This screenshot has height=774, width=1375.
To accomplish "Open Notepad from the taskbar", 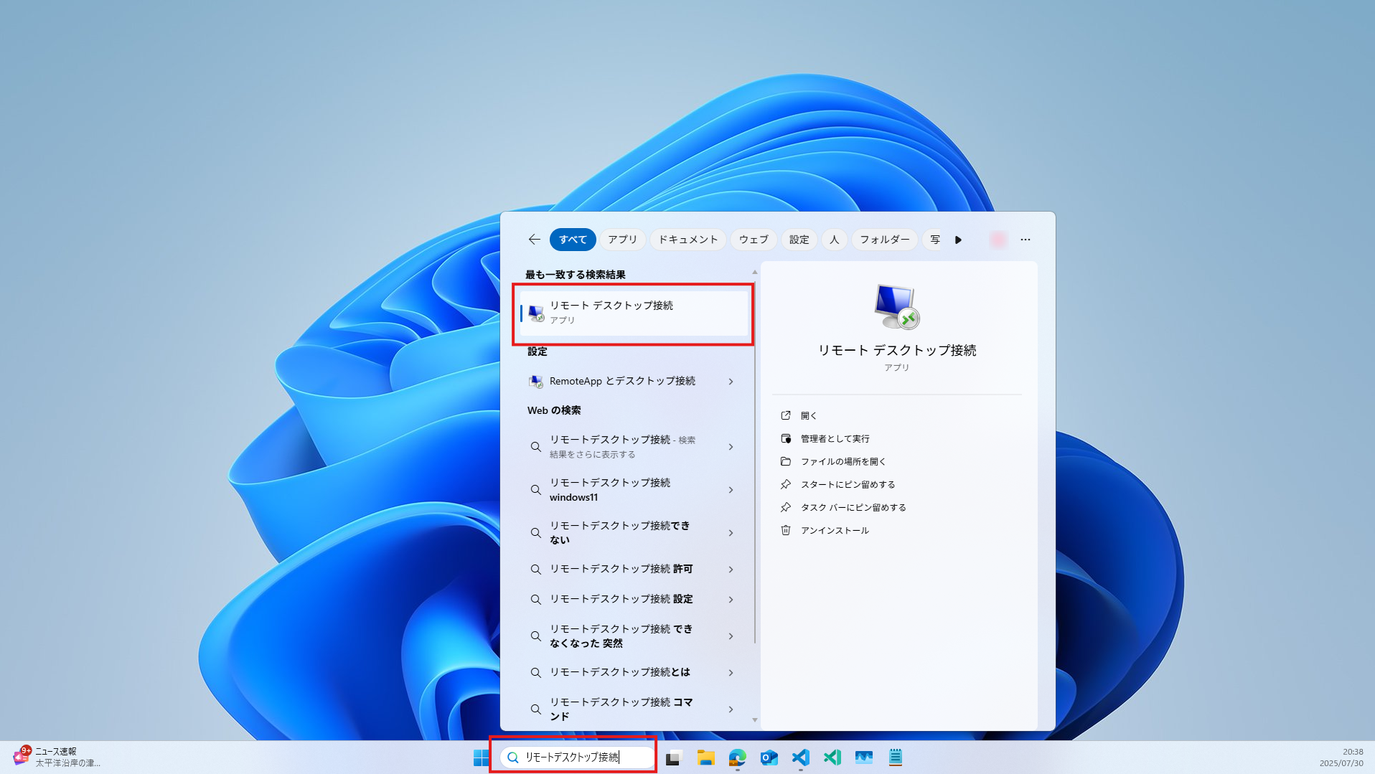I will (895, 757).
